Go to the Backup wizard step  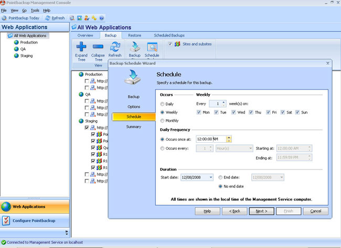(134, 97)
